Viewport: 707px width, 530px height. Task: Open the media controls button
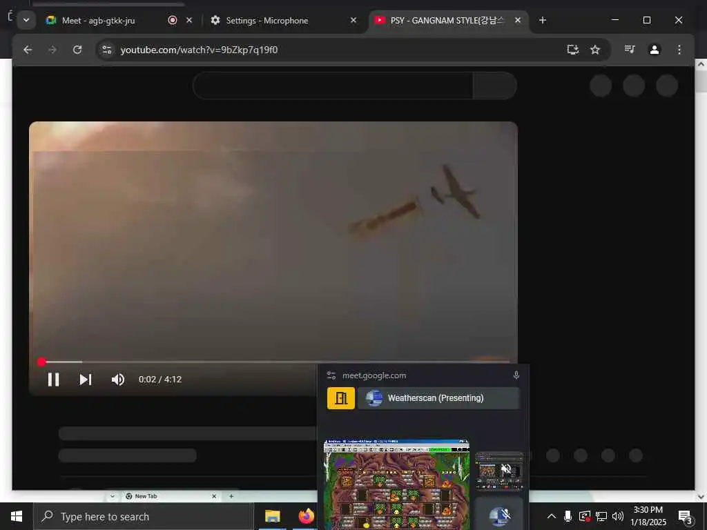pyautogui.click(x=630, y=49)
